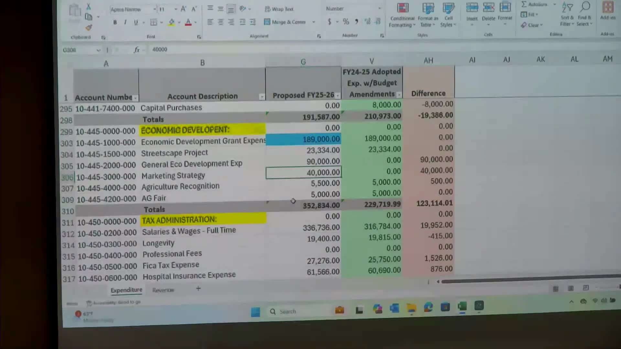This screenshot has height=349, width=621.
Task: Toggle bold formatting
Action: point(115,22)
